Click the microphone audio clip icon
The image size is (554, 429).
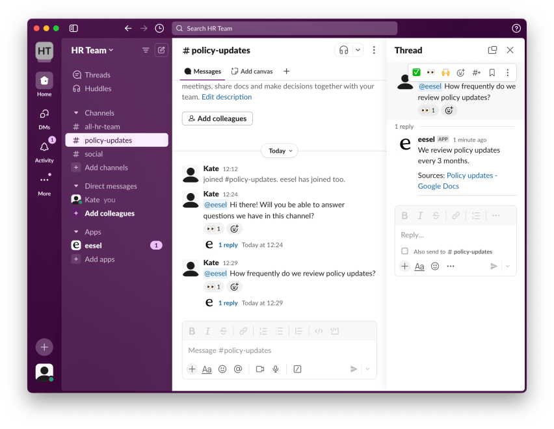[276, 369]
